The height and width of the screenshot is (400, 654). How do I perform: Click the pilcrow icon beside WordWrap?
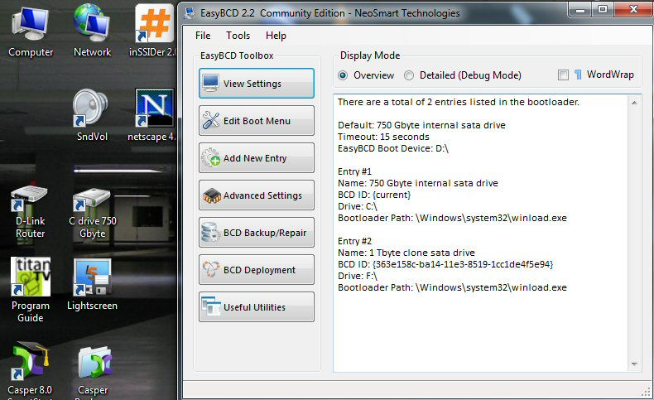coord(578,75)
